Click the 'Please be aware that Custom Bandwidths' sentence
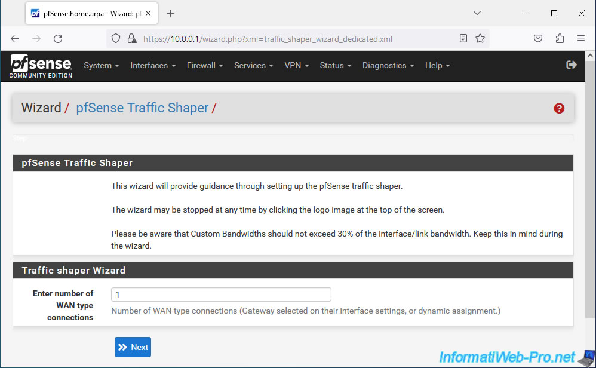 coord(337,240)
